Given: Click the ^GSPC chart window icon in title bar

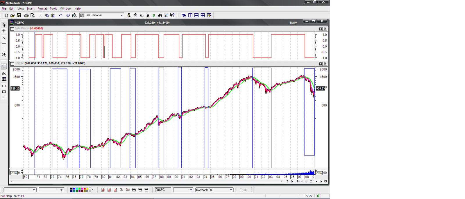Looking at the screenshot, I should click(x=12, y=23).
